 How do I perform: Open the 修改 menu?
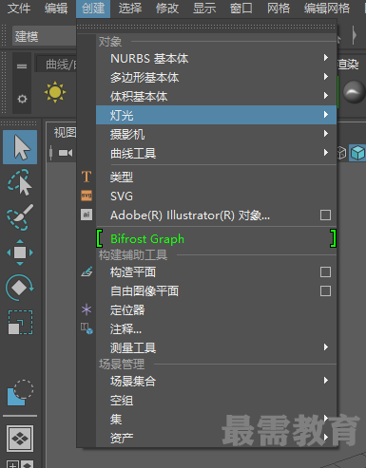pyautogui.click(x=167, y=9)
